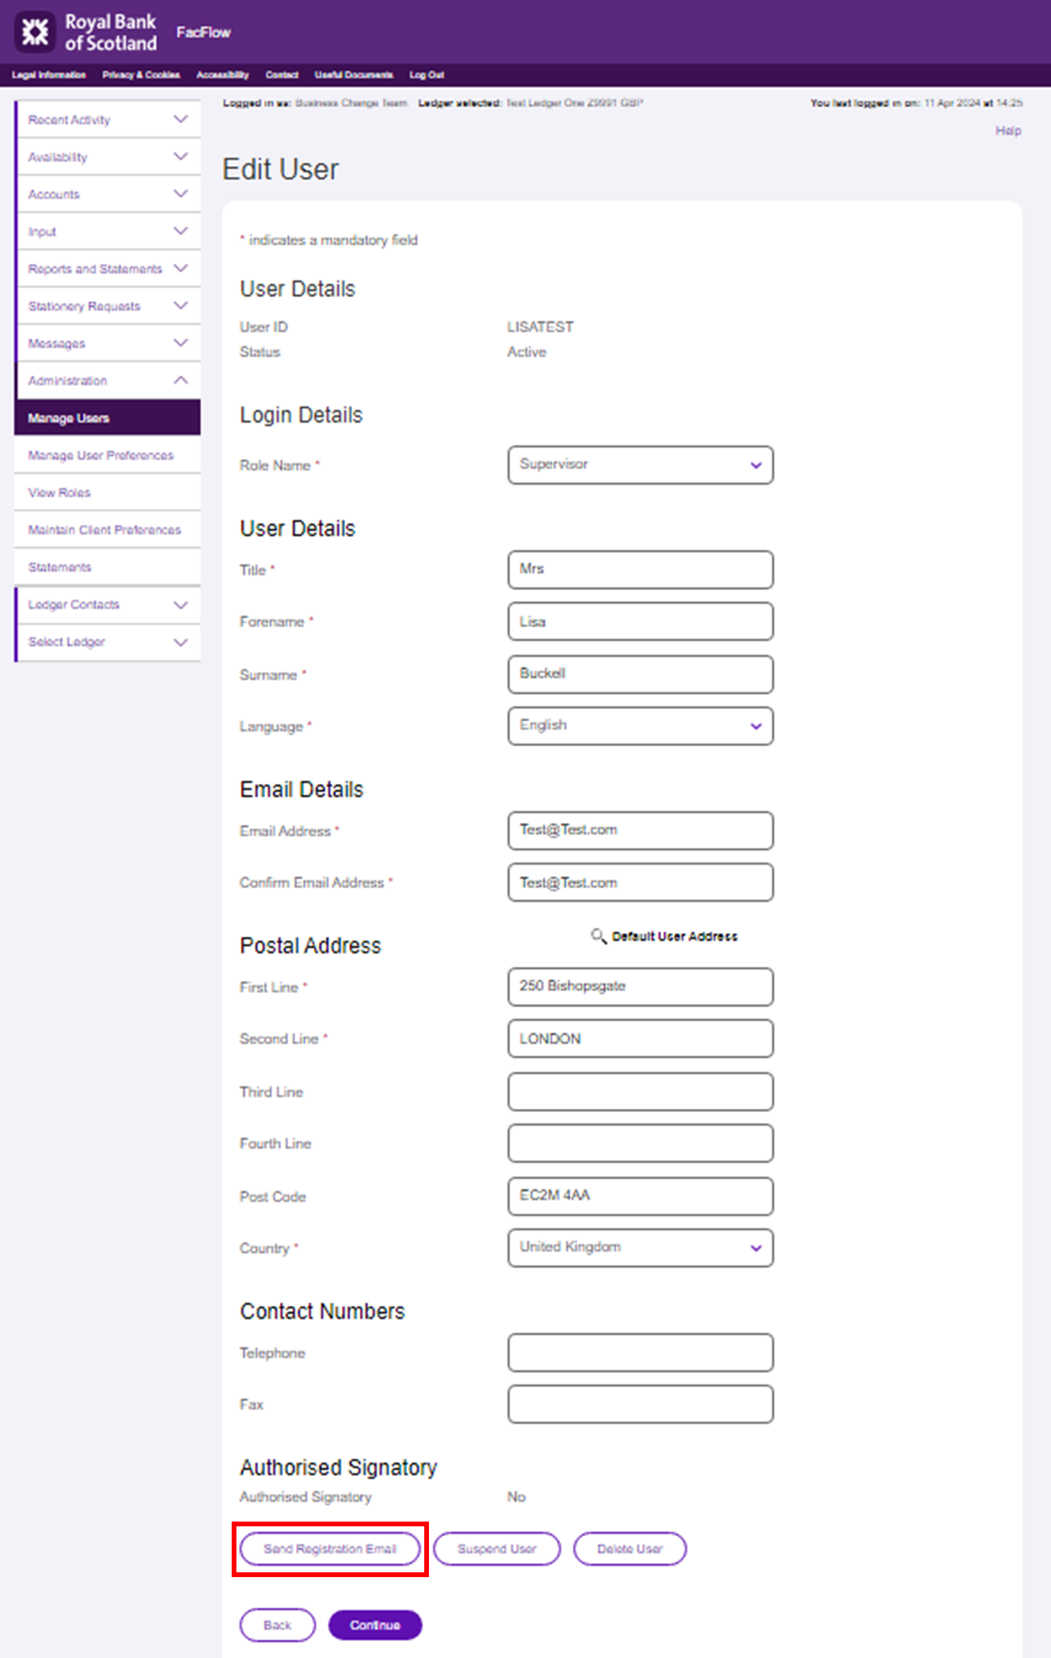
Task: Open the Help link
Action: point(1008,130)
